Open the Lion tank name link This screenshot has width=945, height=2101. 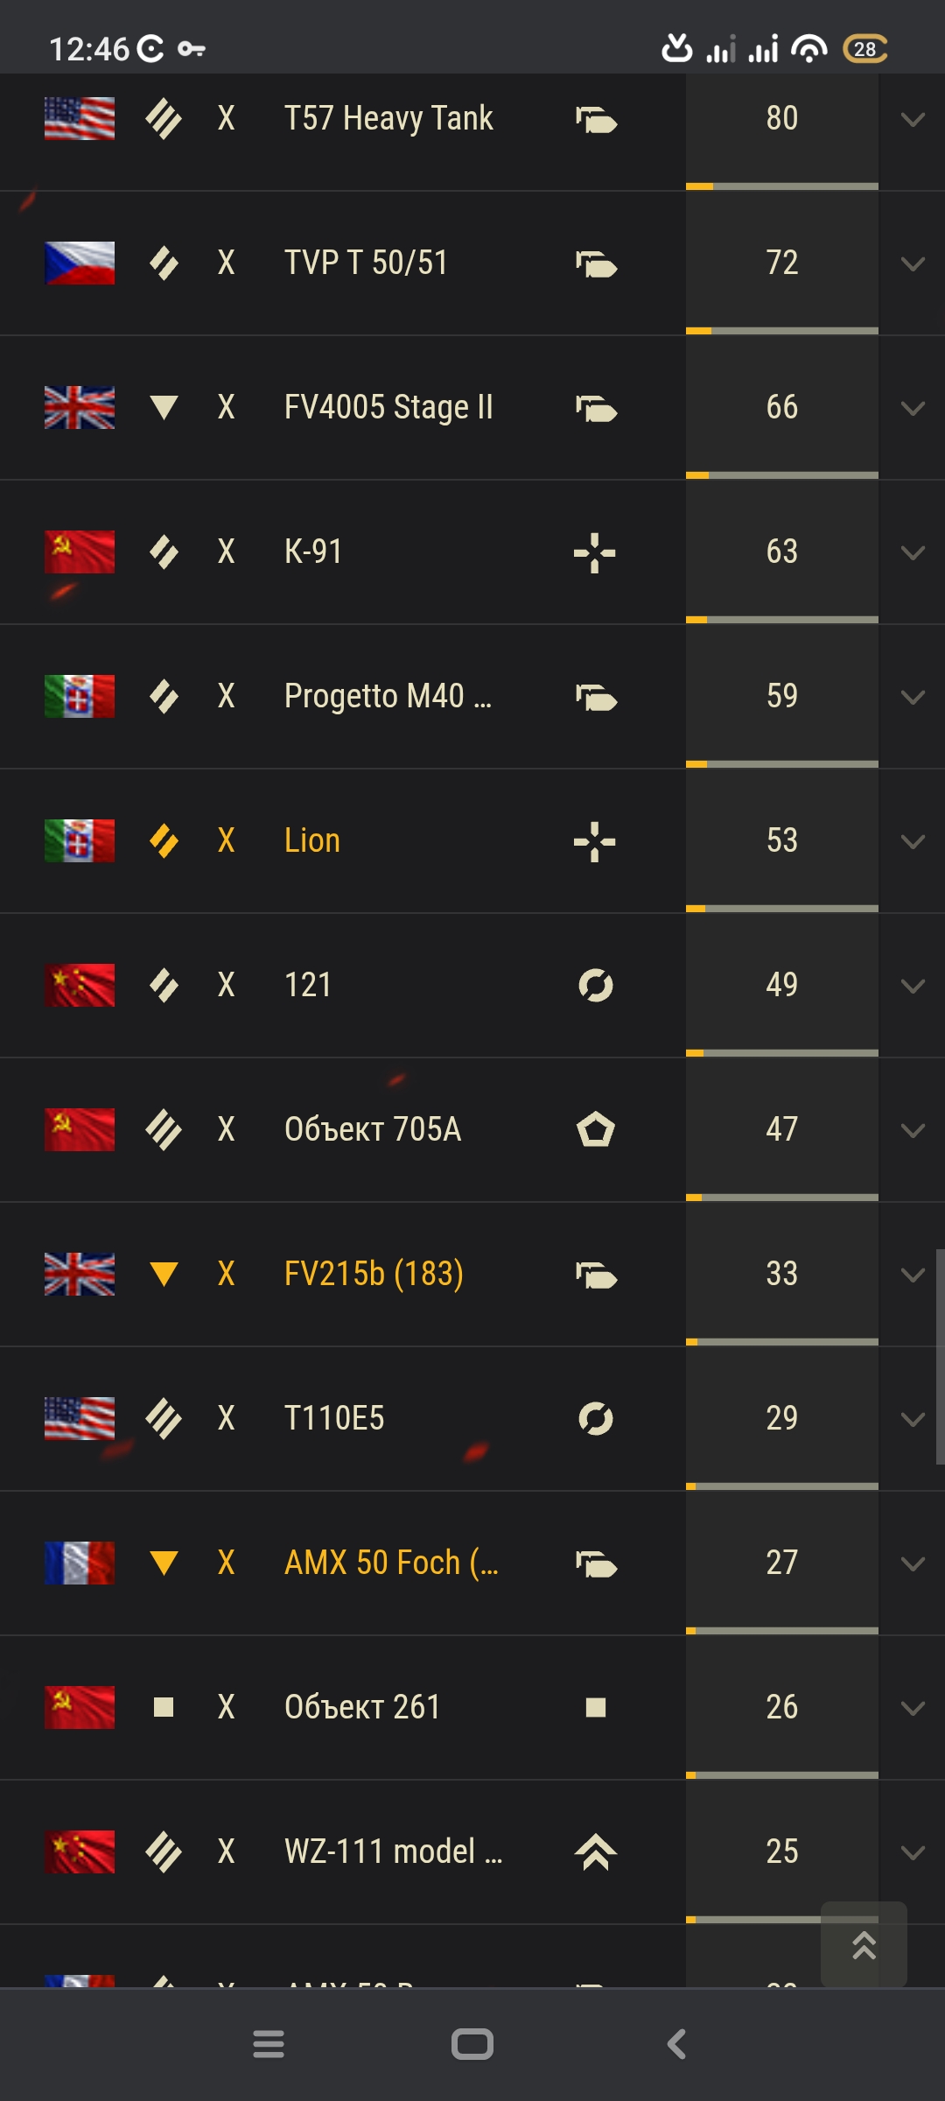click(312, 840)
